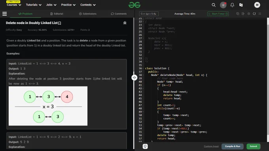
Task: Submit the solution
Action: pyautogui.click(x=254, y=146)
